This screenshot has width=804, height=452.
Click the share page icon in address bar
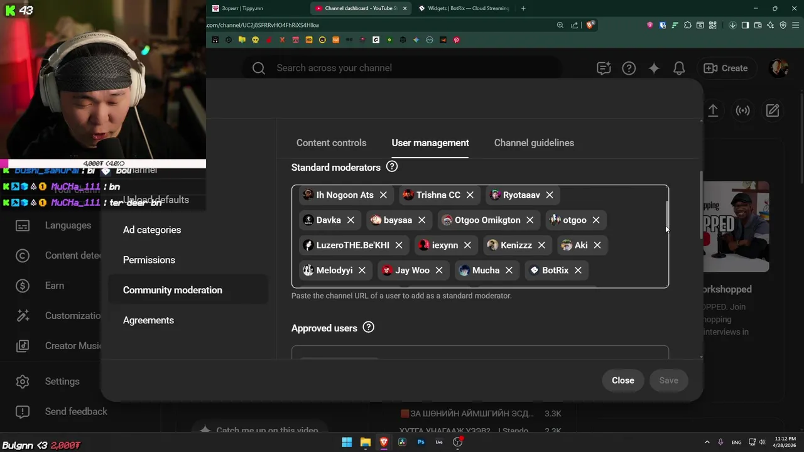click(x=574, y=25)
